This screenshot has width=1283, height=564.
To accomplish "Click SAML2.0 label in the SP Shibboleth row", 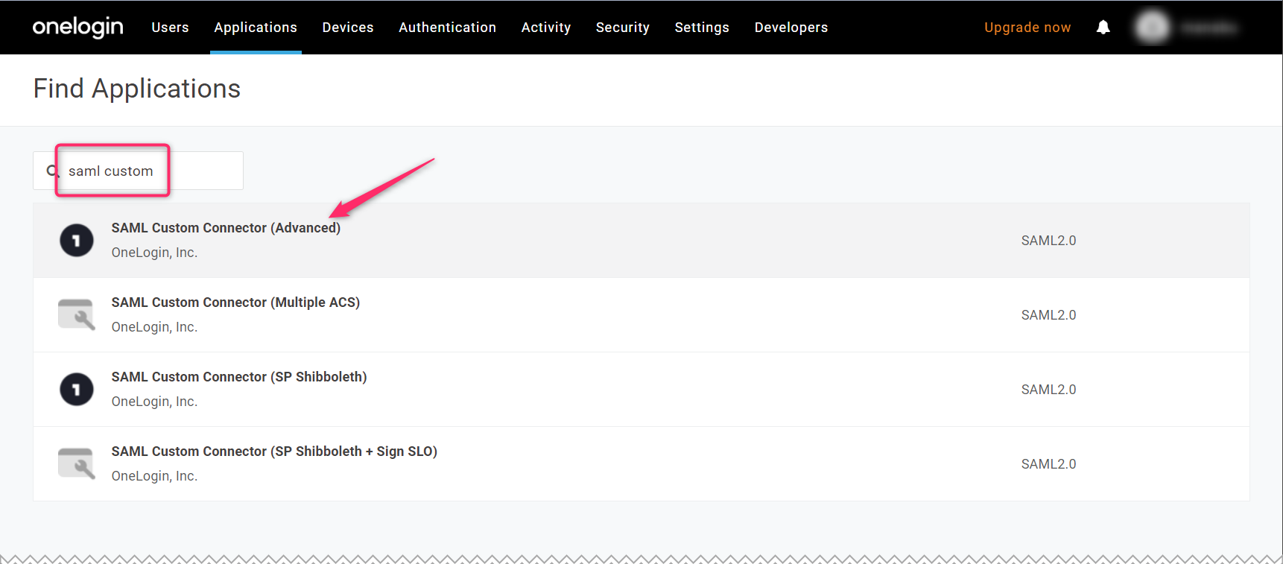I will [1048, 390].
